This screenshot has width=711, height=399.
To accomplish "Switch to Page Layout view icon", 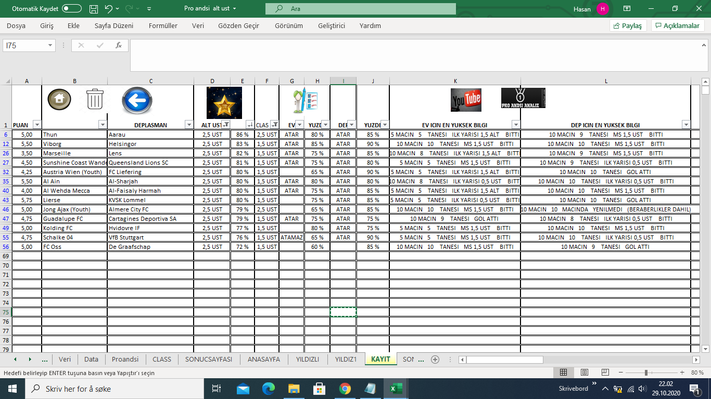I will pyautogui.click(x=585, y=373).
